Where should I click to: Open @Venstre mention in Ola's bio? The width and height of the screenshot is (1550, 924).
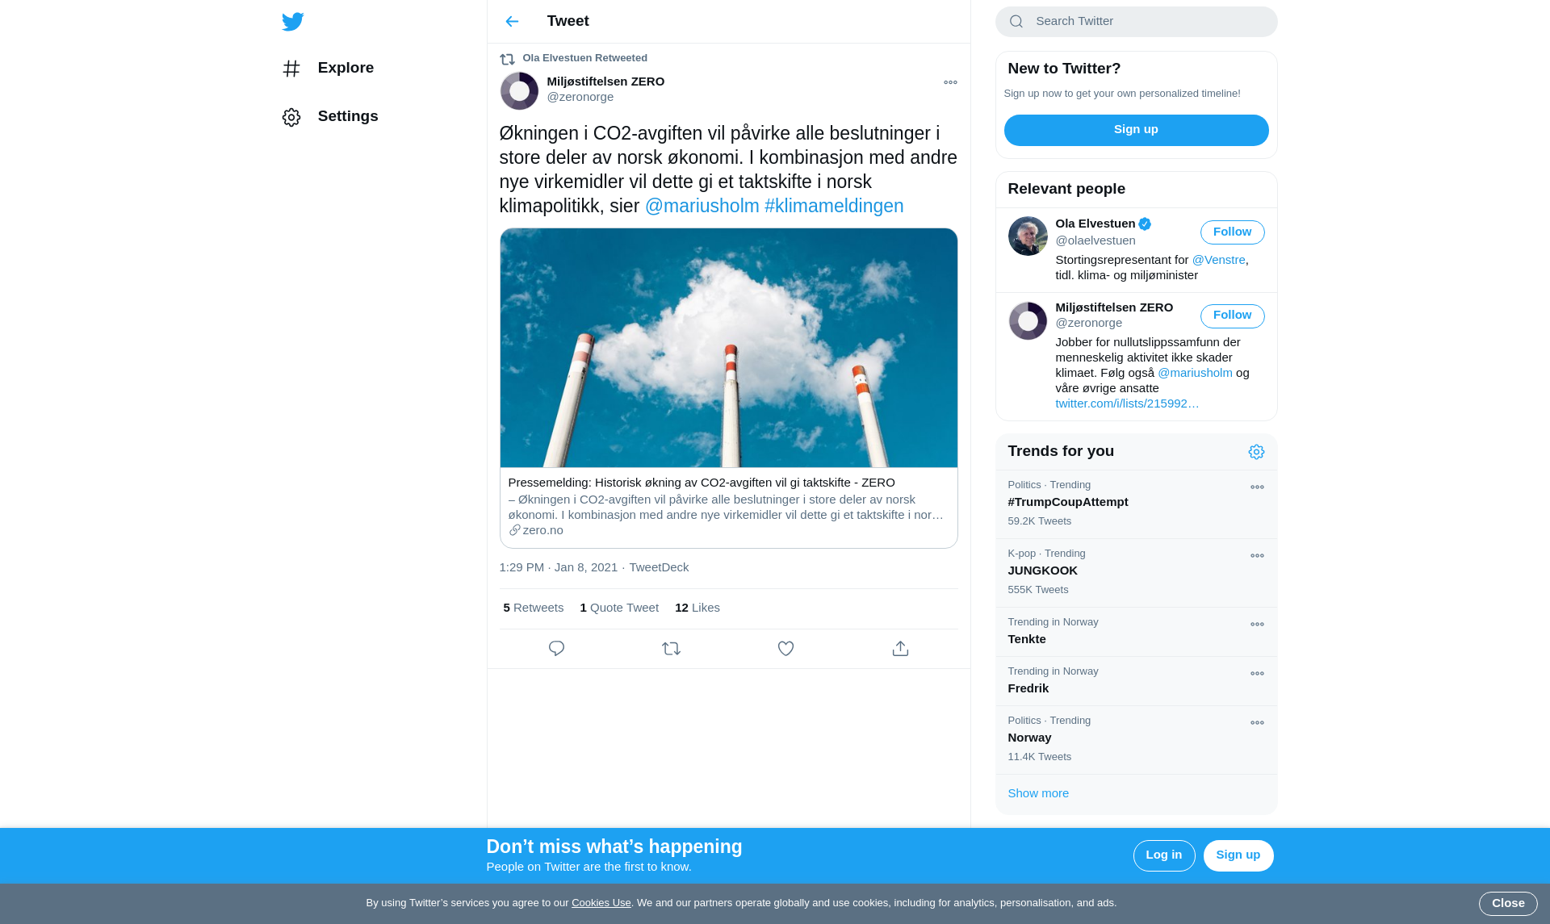pyautogui.click(x=1218, y=260)
